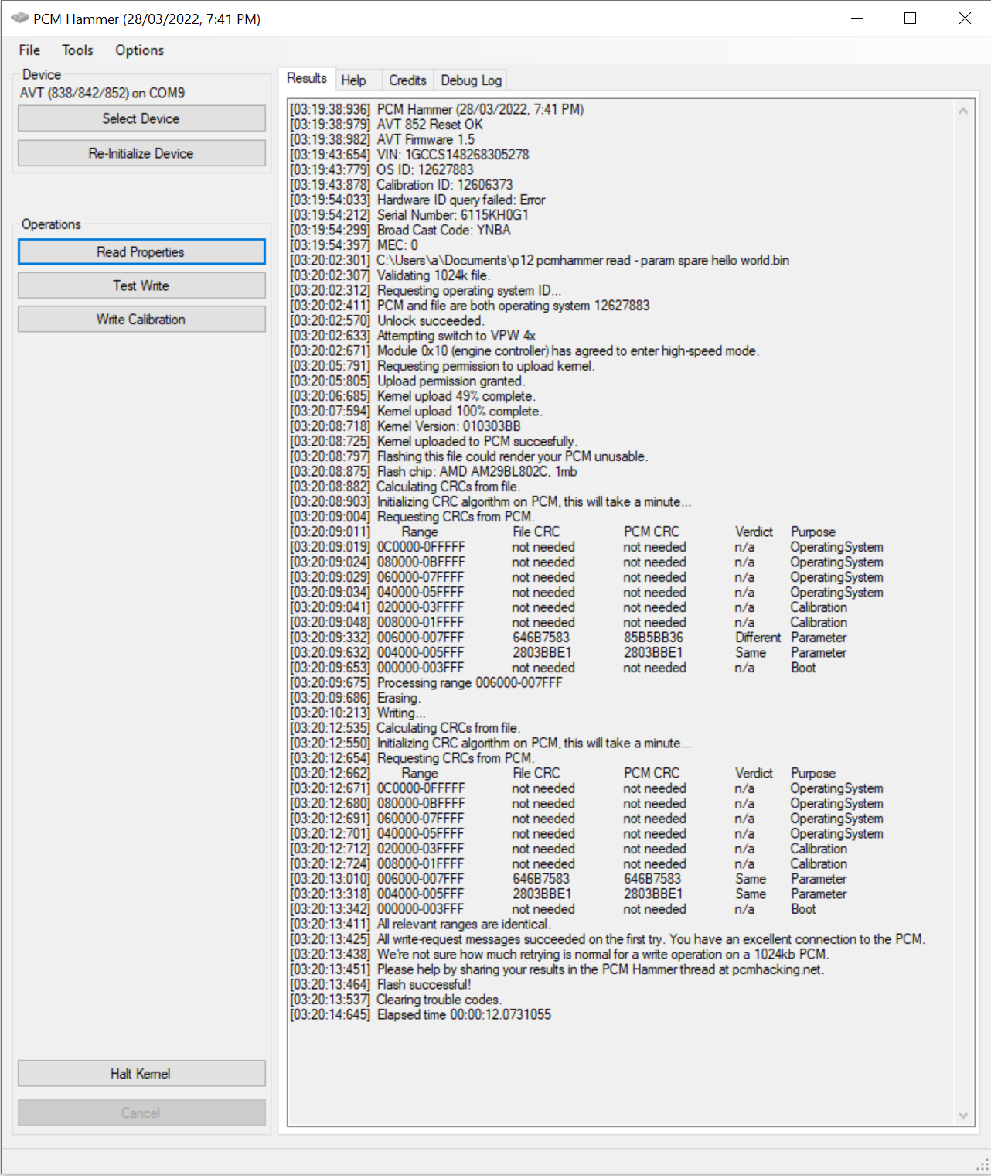This screenshot has width=991, height=1176.
Task: Open the File menu
Action: coord(29,50)
